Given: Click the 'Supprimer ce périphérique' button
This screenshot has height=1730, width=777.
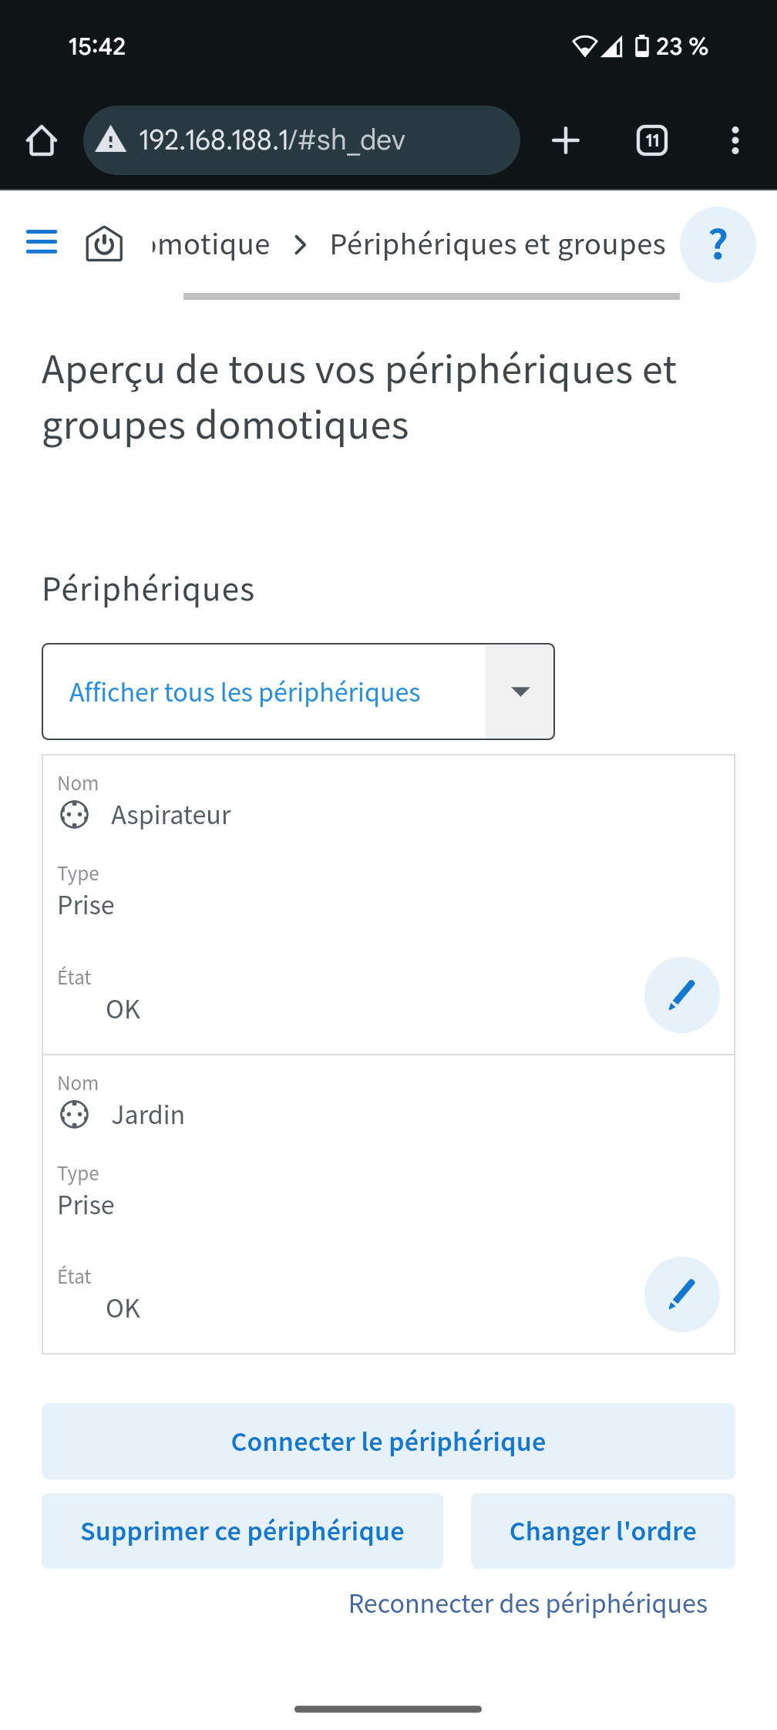Looking at the screenshot, I should [x=243, y=1531].
